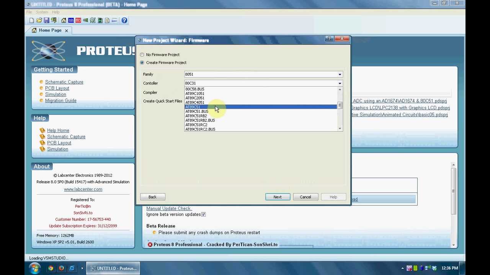This screenshot has width=490, height=275.
Task: Open the File menu
Action: [29, 12]
